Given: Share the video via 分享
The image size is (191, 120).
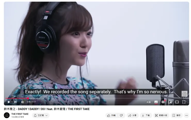Looking at the screenshot, I should 132,115.
